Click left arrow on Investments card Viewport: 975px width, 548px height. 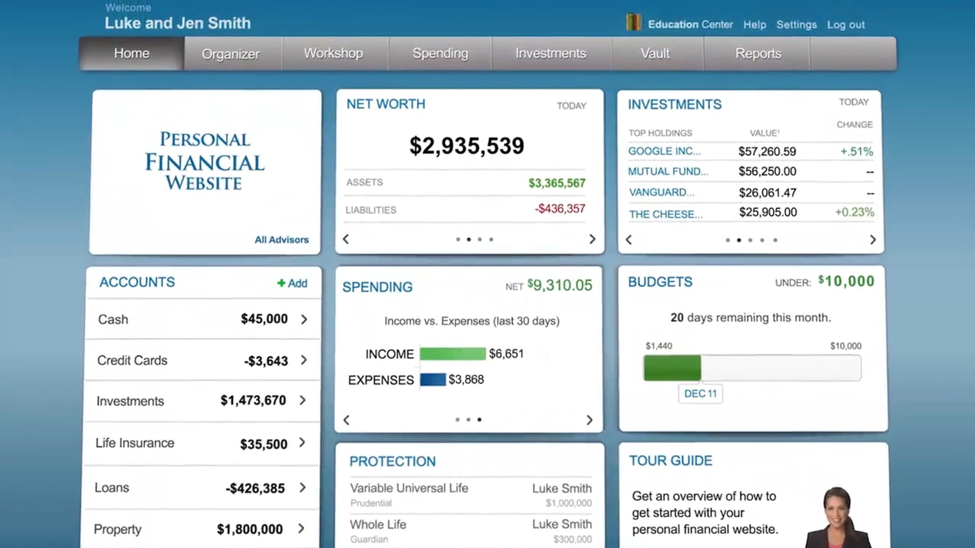629,240
